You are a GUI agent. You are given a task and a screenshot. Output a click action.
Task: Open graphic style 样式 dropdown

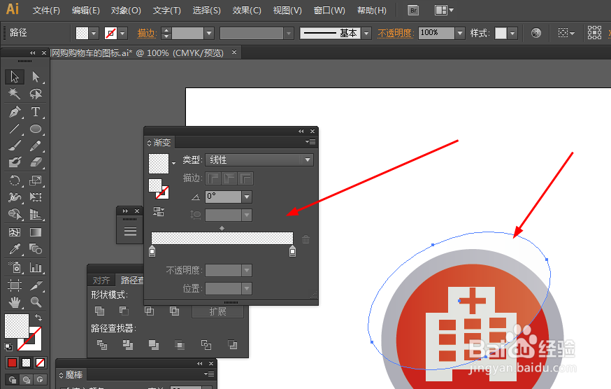[x=512, y=34]
